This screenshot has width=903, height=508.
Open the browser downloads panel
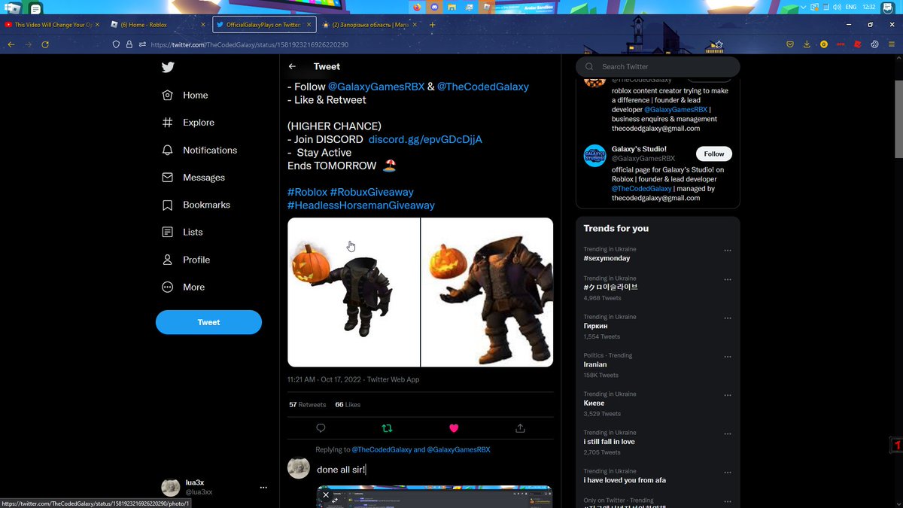807,44
